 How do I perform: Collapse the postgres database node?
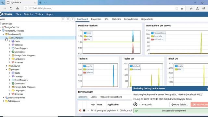pos(6,69)
